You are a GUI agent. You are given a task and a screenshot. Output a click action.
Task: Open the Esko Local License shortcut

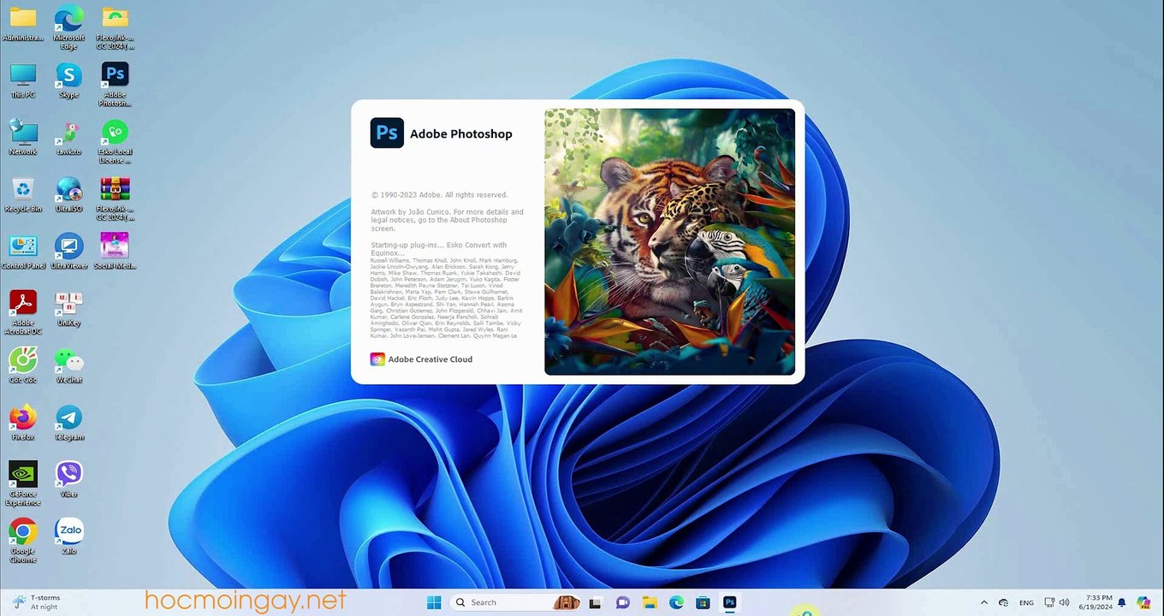[115, 141]
